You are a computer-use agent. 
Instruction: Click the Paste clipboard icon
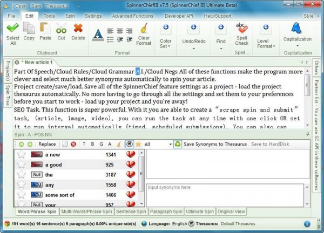45,28
